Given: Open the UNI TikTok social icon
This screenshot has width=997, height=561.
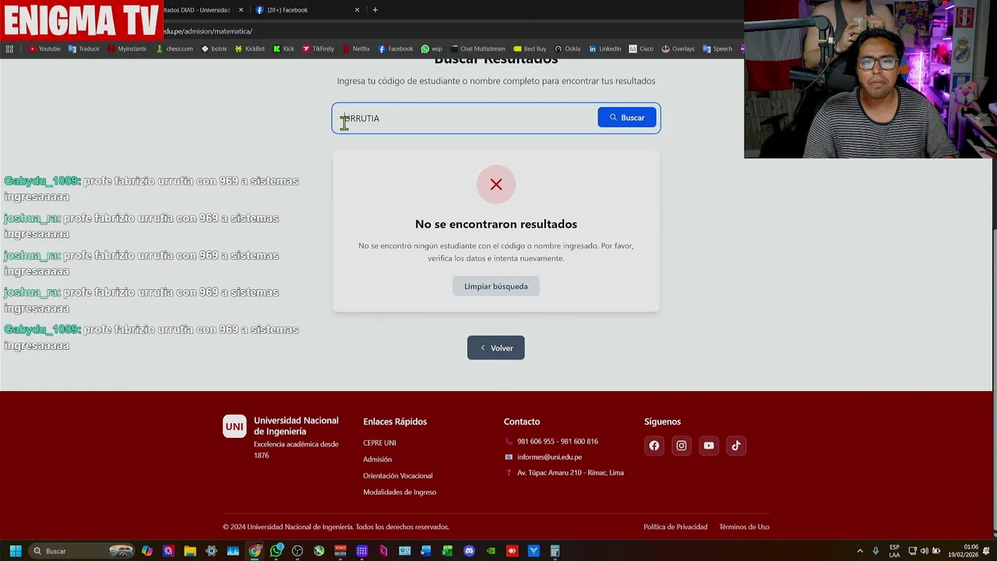Looking at the screenshot, I should coord(736,446).
